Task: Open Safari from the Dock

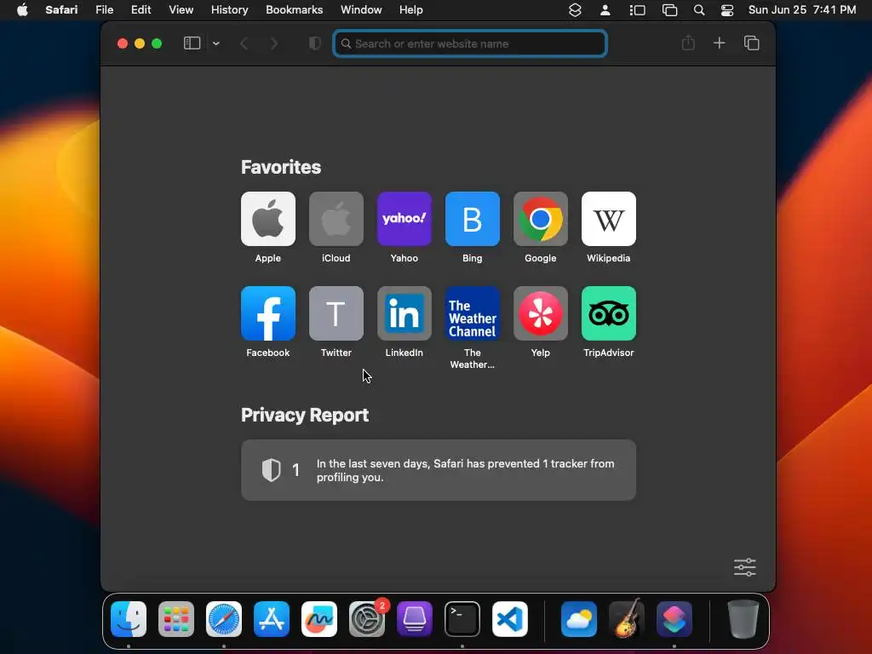Action: click(x=224, y=619)
